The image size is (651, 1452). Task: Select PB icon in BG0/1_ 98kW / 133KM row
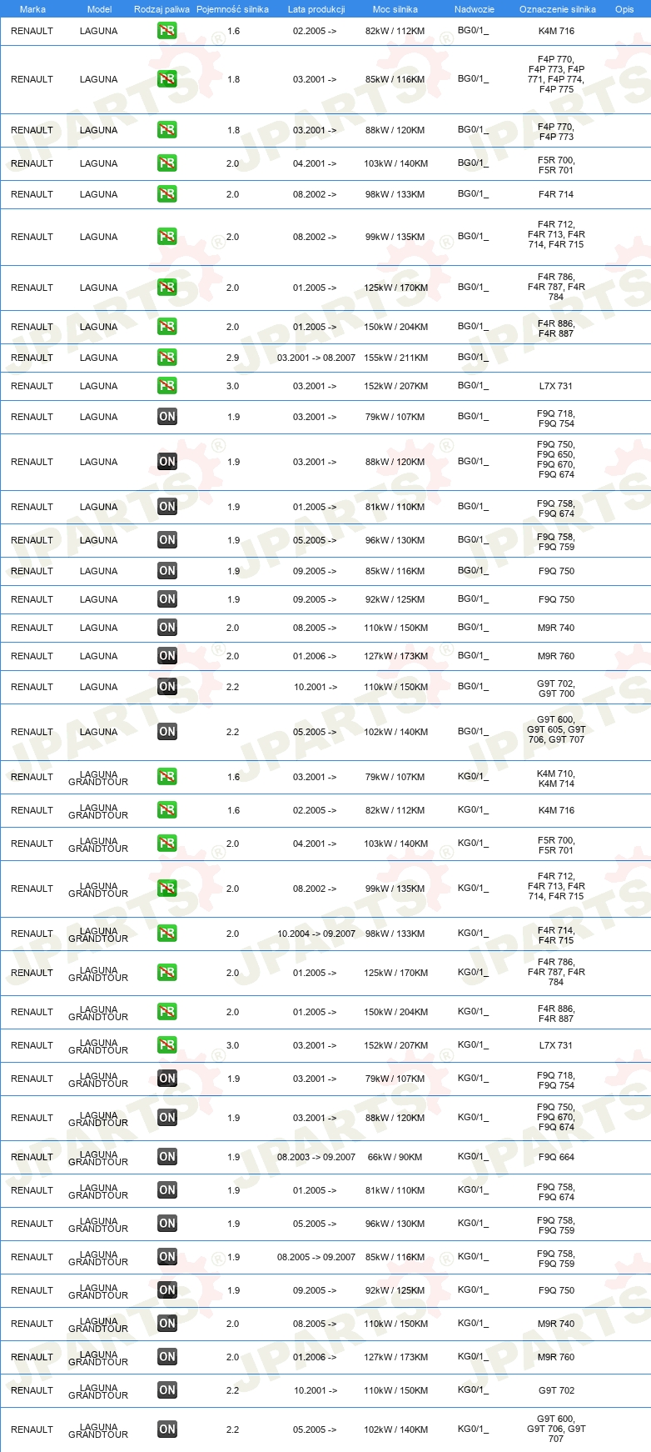[x=167, y=194]
